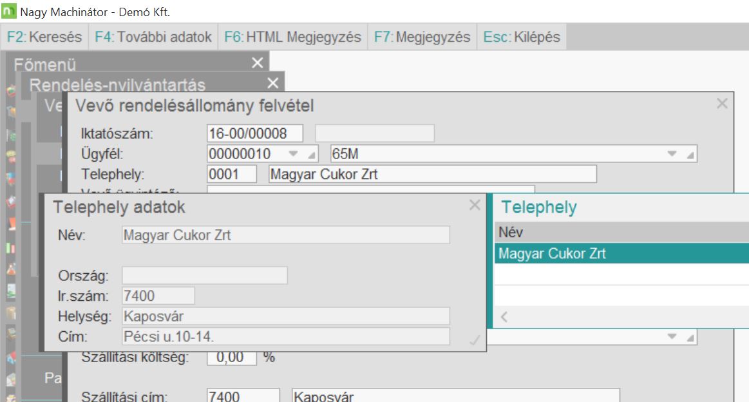Click the empty Ország field
The width and height of the screenshot is (749, 402).
pos(204,275)
